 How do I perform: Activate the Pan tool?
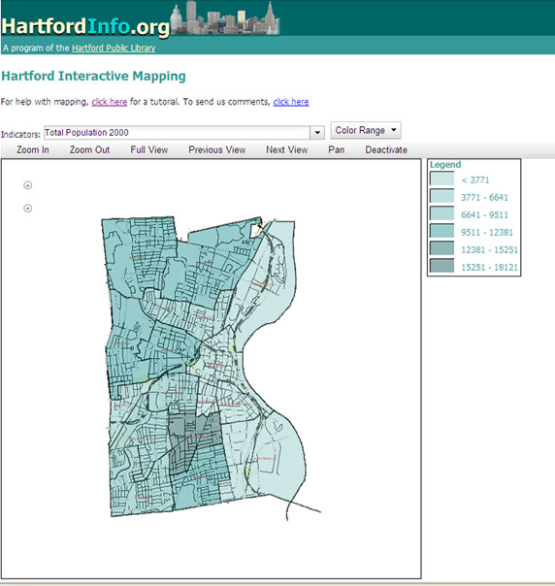point(337,149)
